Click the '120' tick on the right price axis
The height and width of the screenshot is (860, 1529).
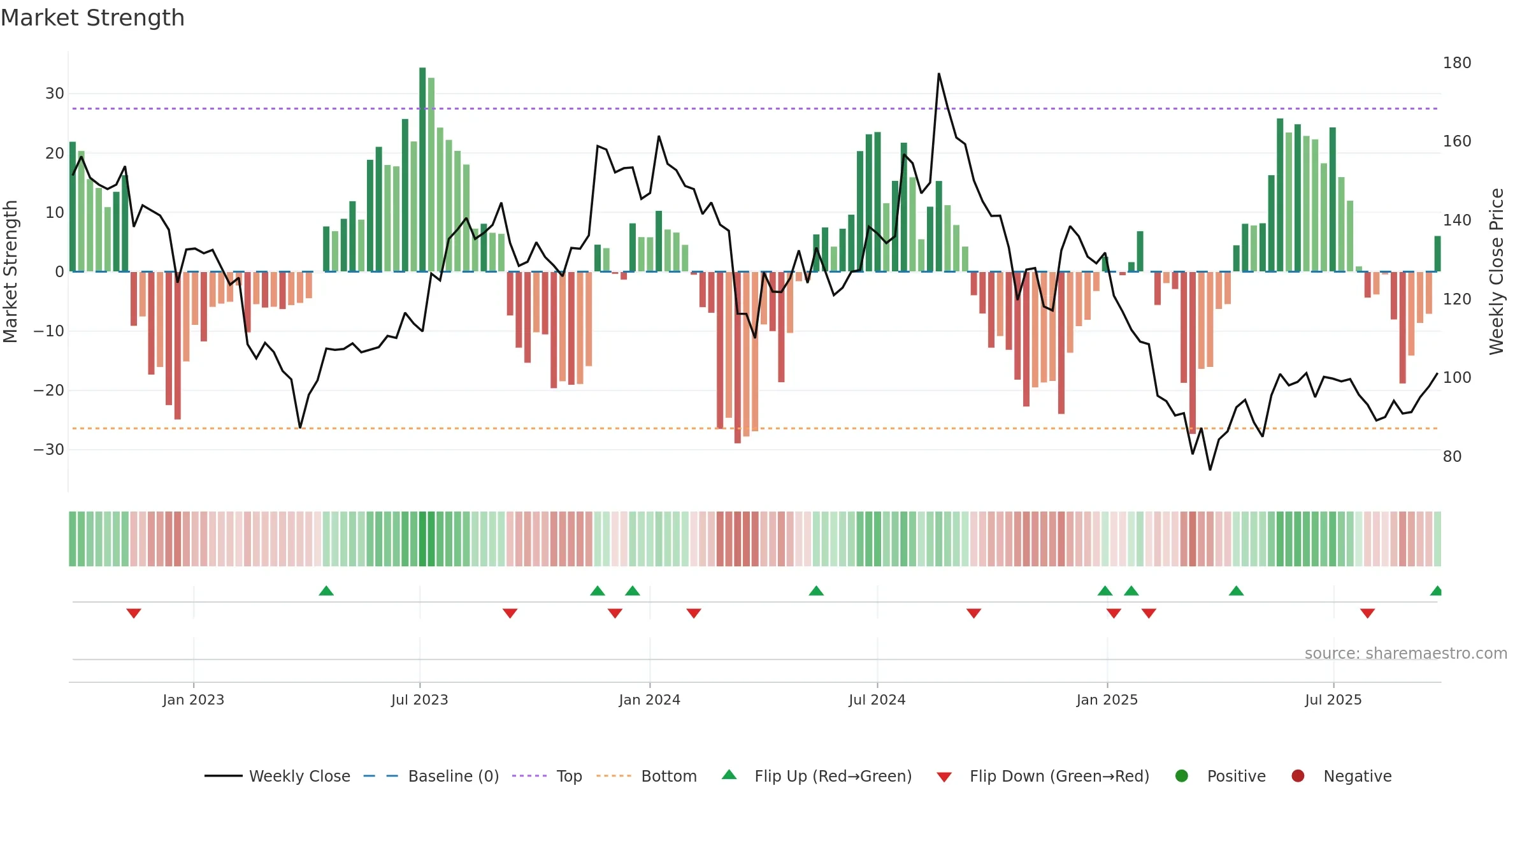tap(1457, 299)
